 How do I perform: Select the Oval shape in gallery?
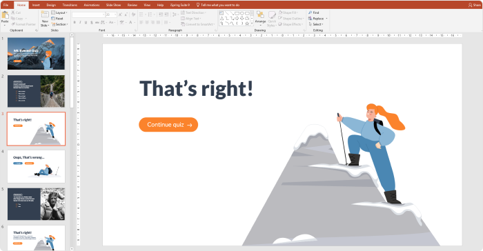click(242, 13)
